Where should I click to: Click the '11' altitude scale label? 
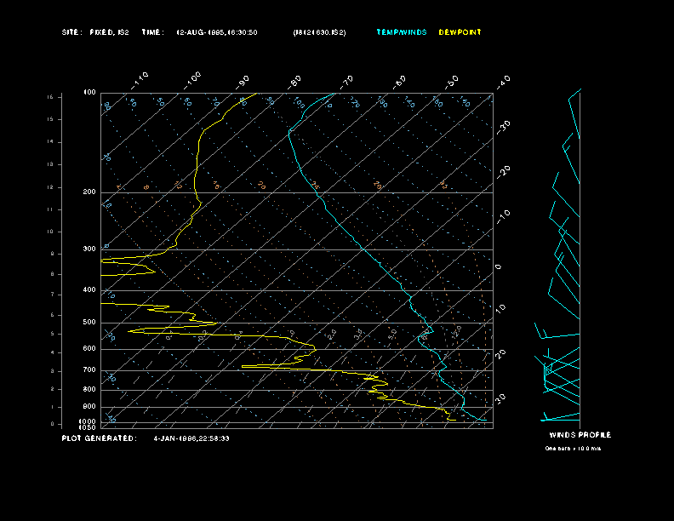pos(50,209)
